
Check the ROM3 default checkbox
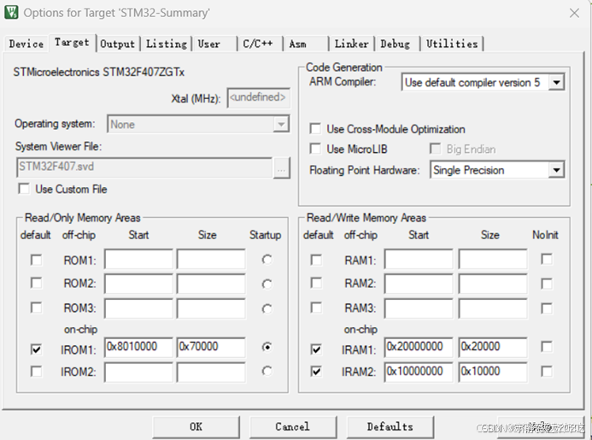click(36, 308)
